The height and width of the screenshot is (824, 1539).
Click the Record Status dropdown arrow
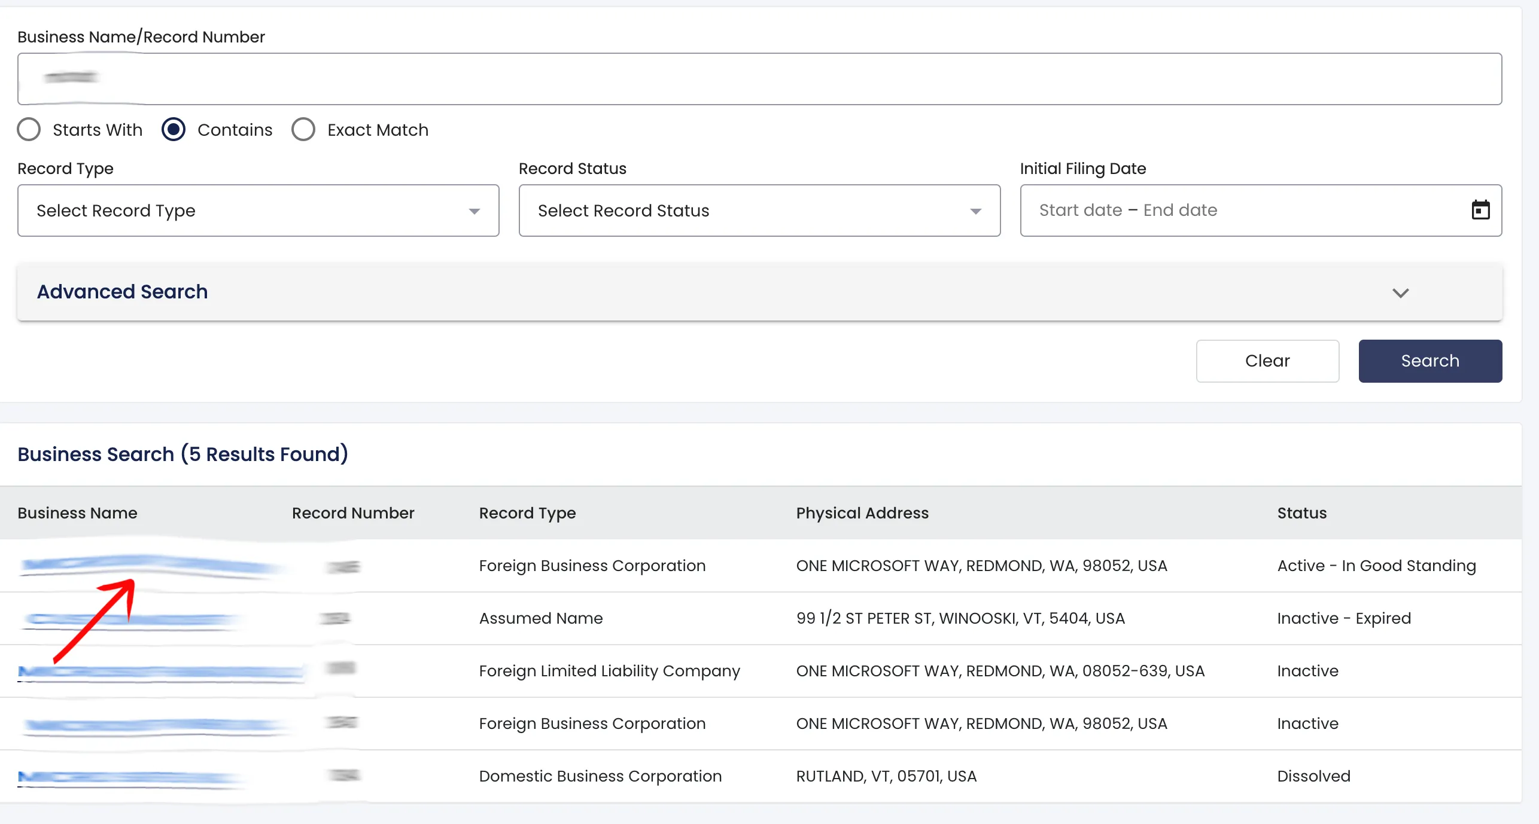pyautogui.click(x=976, y=211)
